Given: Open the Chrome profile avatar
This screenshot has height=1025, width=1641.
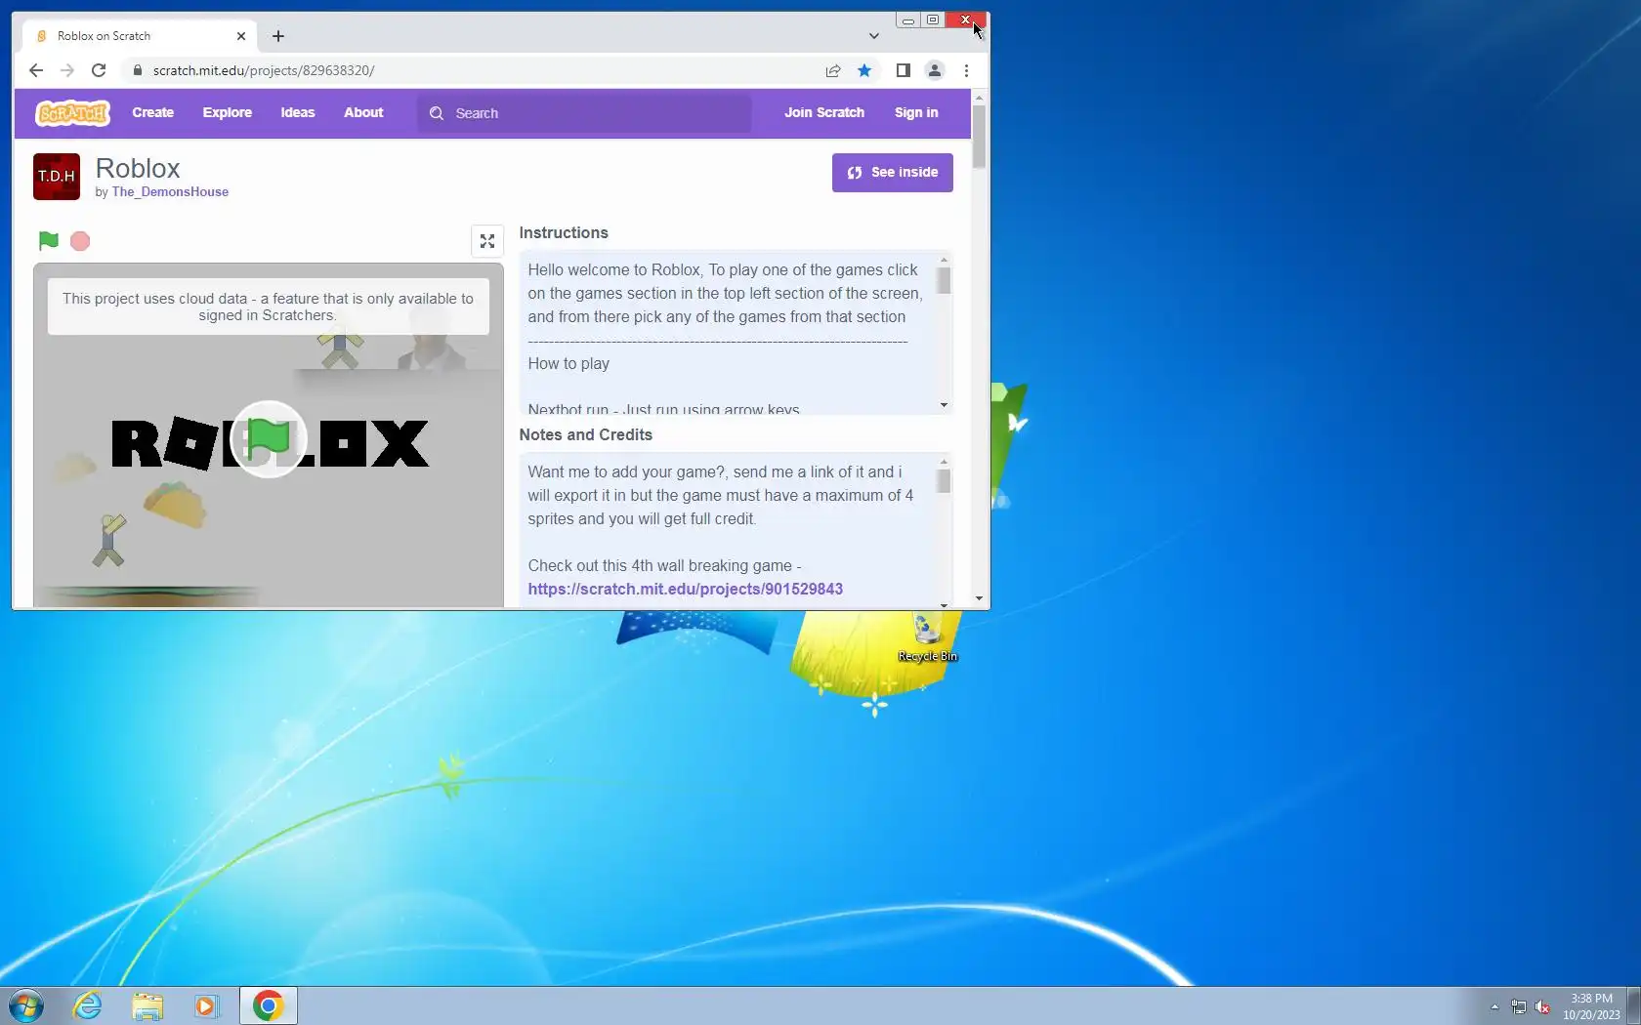Looking at the screenshot, I should tap(935, 70).
